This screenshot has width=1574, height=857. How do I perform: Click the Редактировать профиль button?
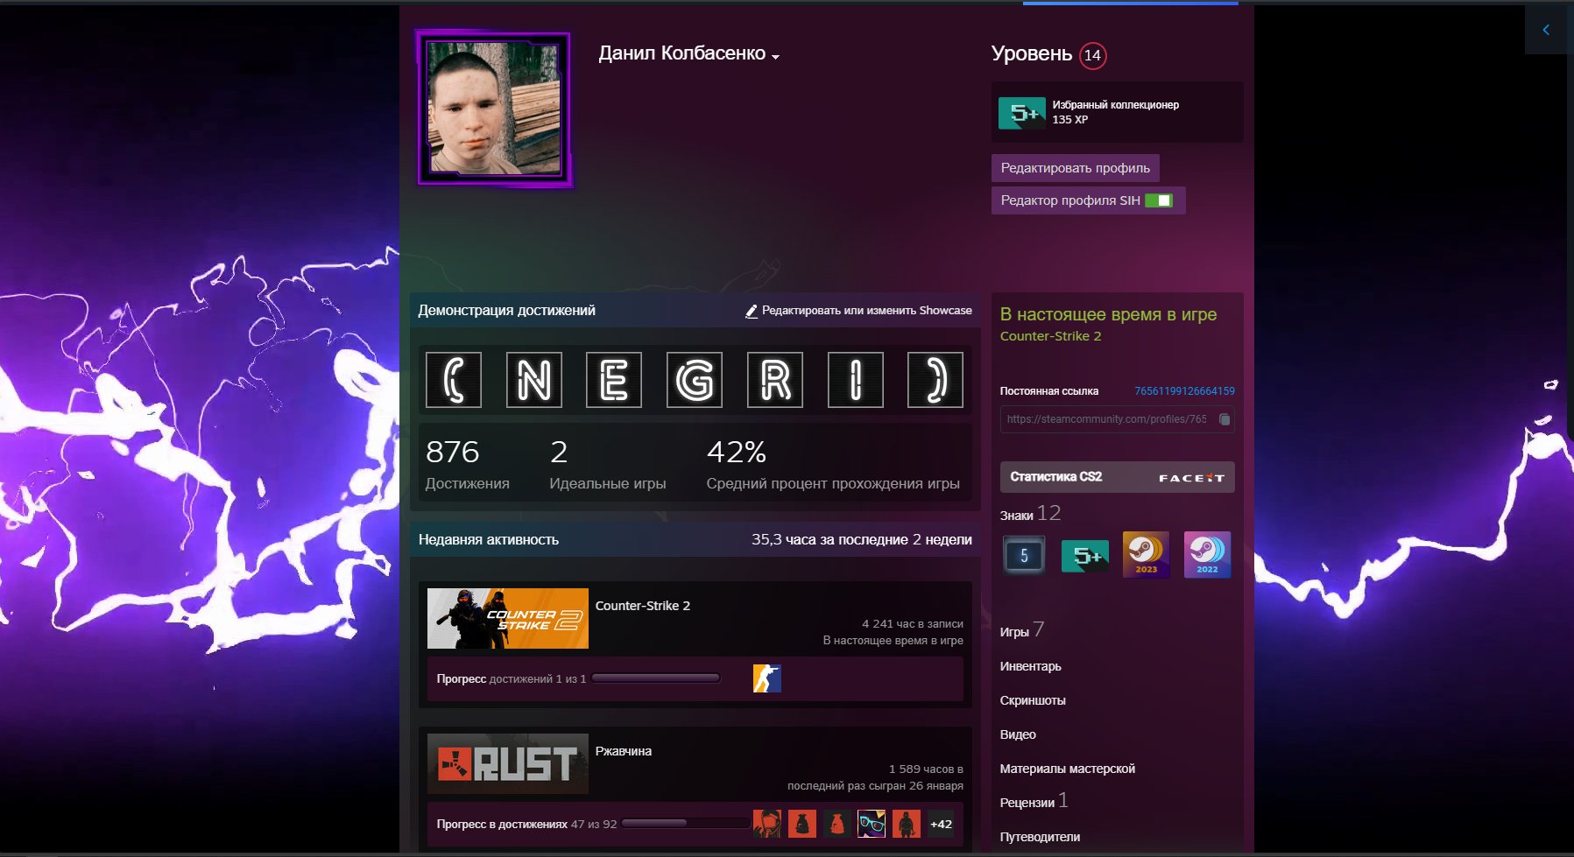pyautogui.click(x=1075, y=168)
